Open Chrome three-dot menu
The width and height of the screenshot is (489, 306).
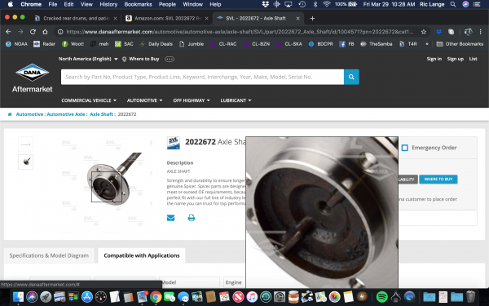(480, 32)
